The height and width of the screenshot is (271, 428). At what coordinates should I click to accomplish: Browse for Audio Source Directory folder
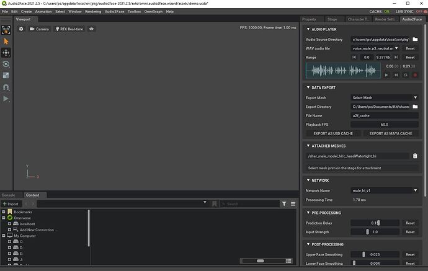415,39
